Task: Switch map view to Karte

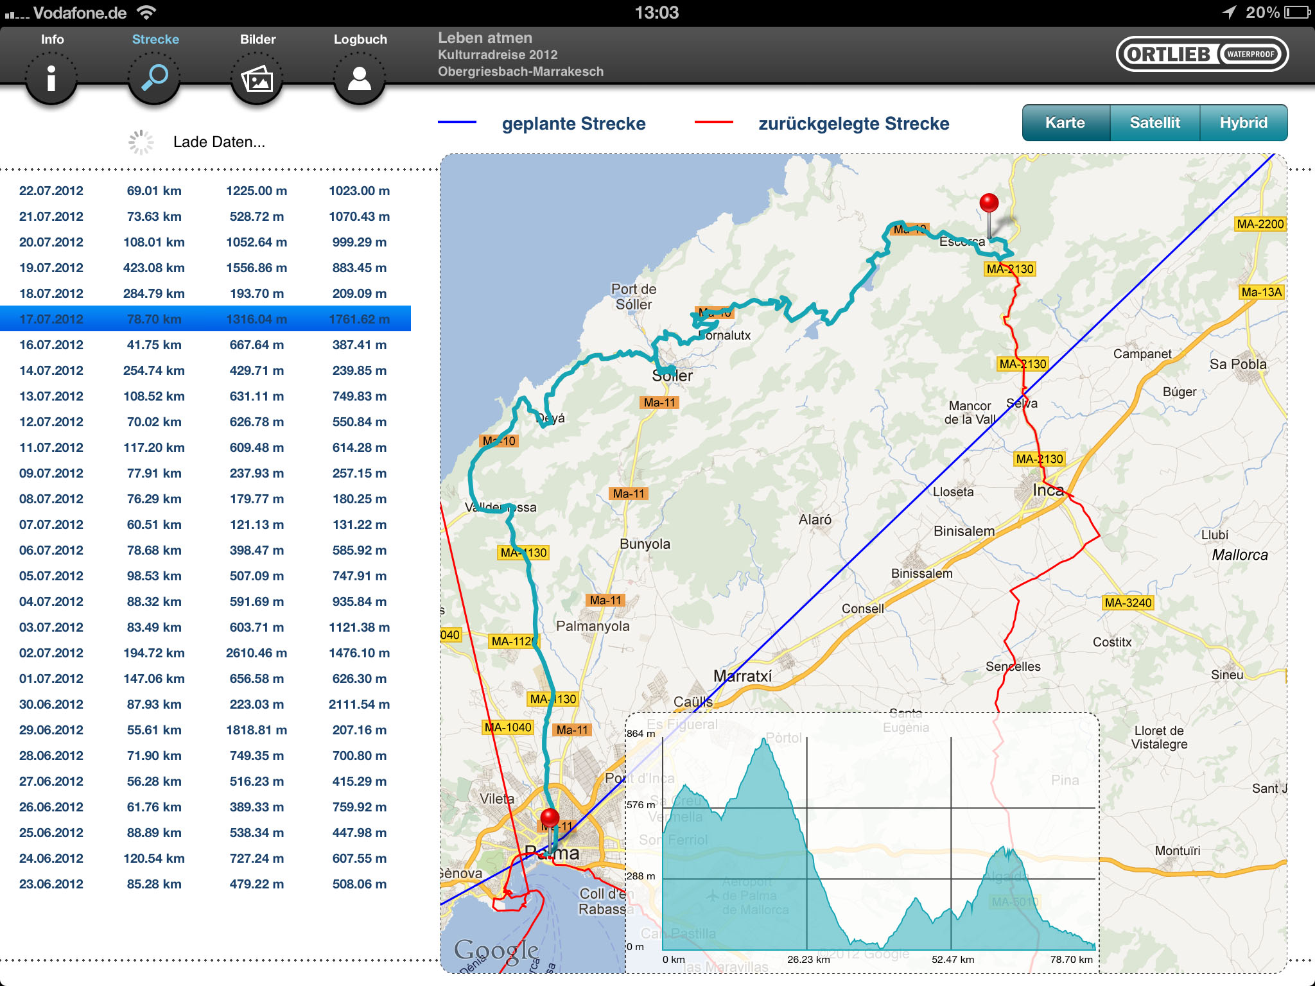Action: (1065, 123)
